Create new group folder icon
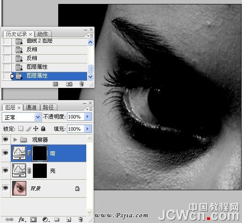The height and width of the screenshot is (223, 242). [x=56, y=219]
